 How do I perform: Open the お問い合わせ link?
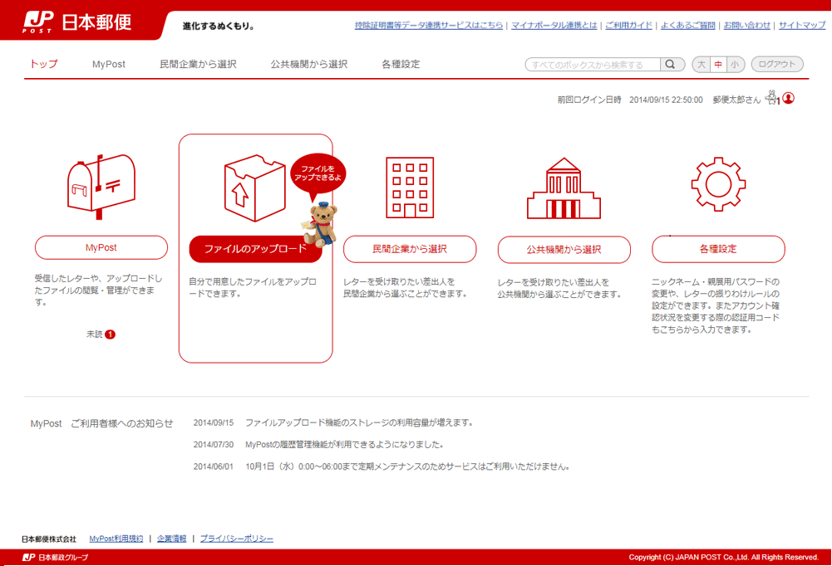click(747, 25)
